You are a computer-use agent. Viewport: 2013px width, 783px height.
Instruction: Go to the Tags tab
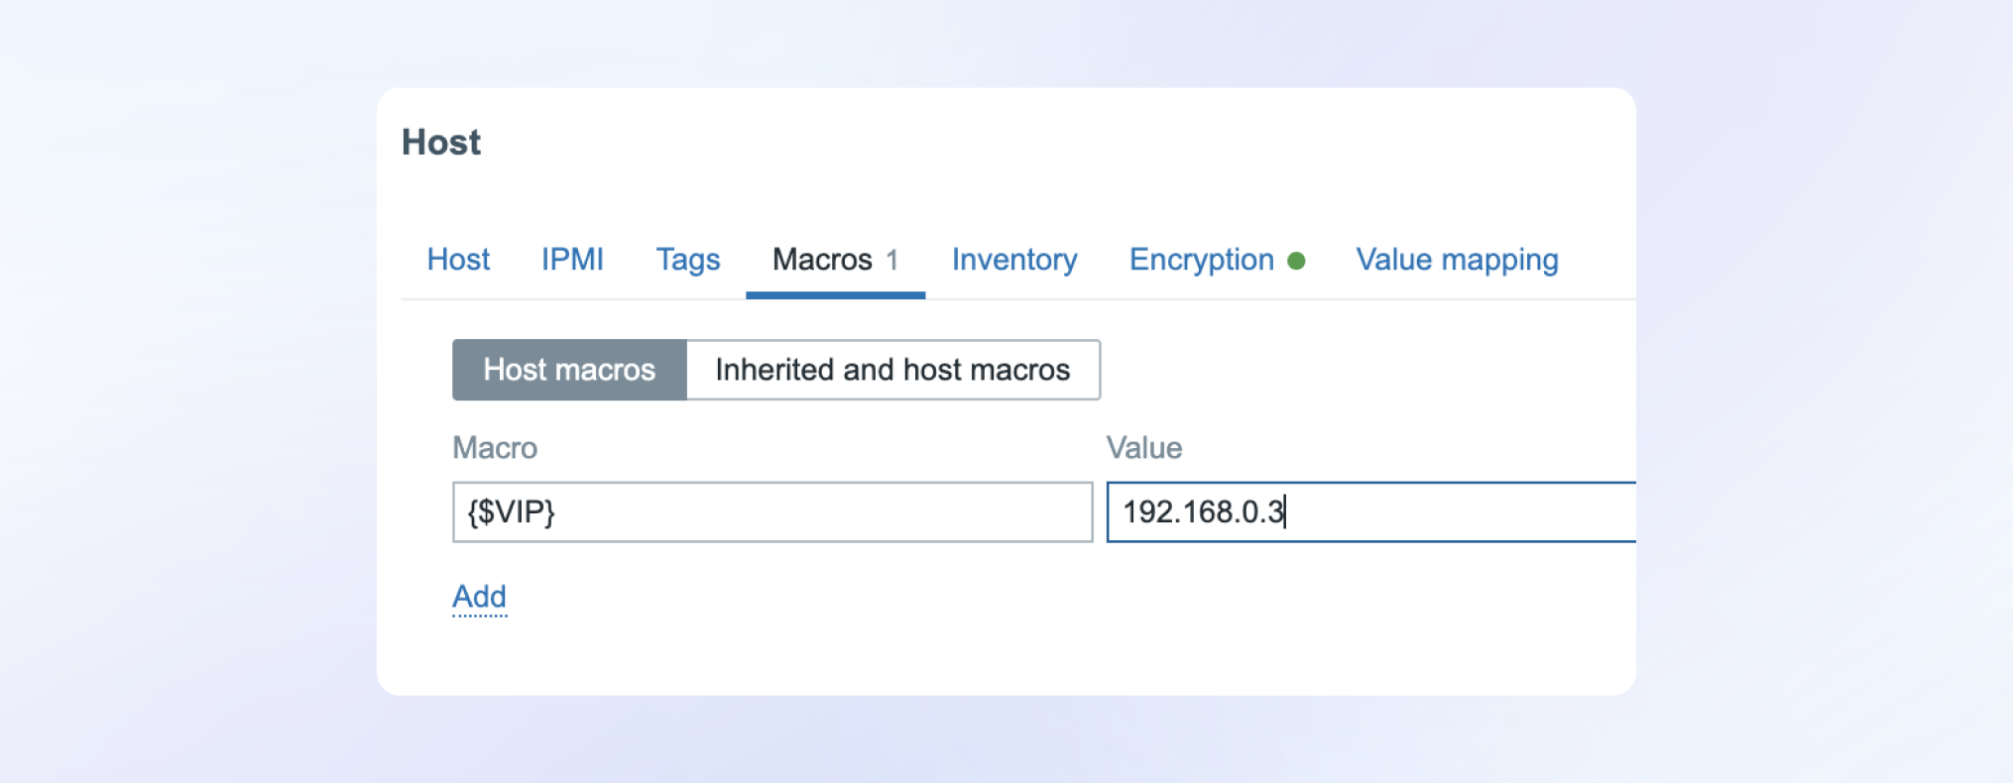[x=687, y=260]
